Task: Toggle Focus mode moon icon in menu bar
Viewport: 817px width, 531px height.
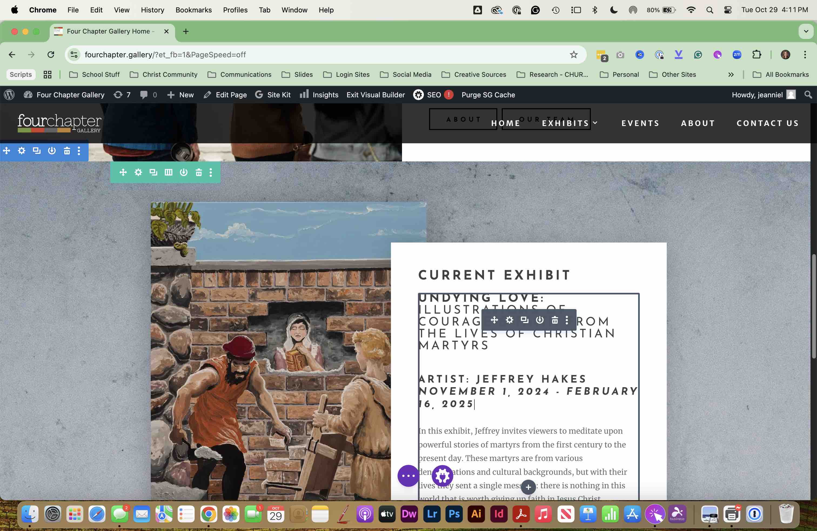Action: [614, 10]
